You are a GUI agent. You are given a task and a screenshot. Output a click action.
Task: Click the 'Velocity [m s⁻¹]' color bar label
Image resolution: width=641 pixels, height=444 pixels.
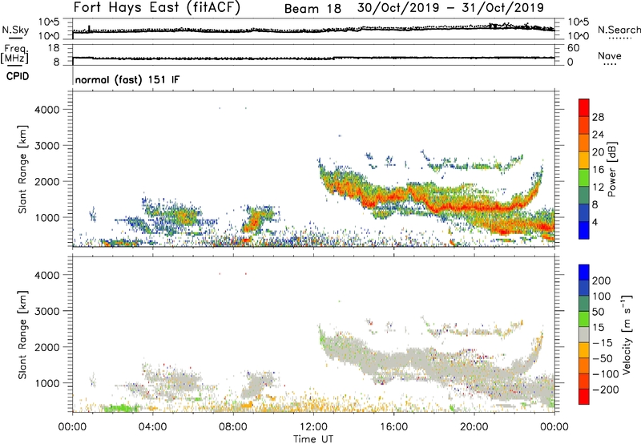(627, 334)
